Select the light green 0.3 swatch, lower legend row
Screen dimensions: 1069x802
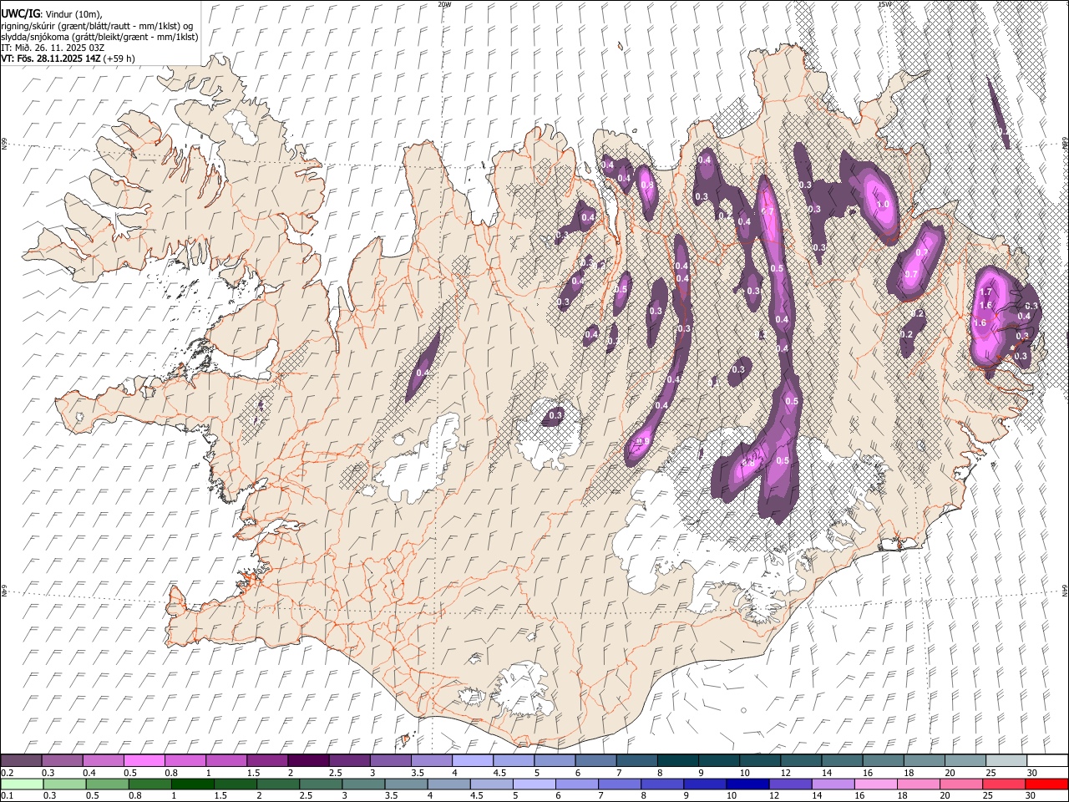click(64, 784)
